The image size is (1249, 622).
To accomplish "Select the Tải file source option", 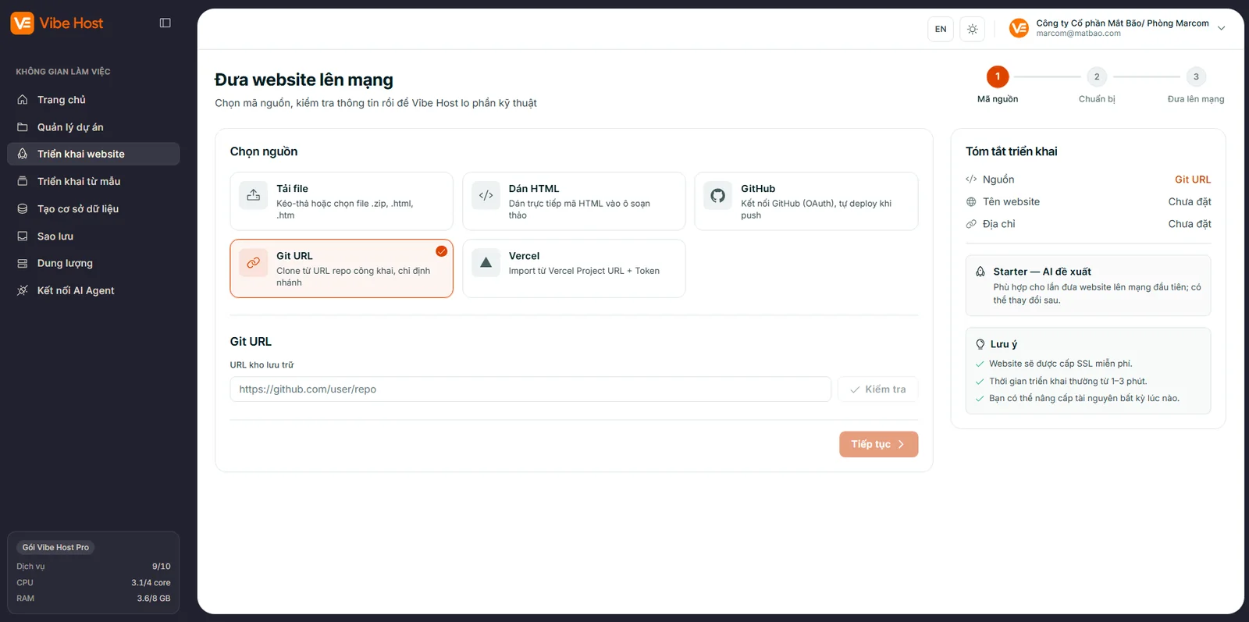I will pyautogui.click(x=341, y=201).
